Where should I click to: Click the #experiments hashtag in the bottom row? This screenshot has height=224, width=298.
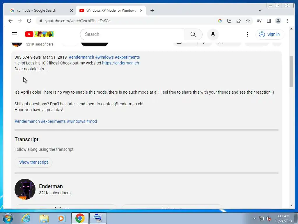pos(53,121)
